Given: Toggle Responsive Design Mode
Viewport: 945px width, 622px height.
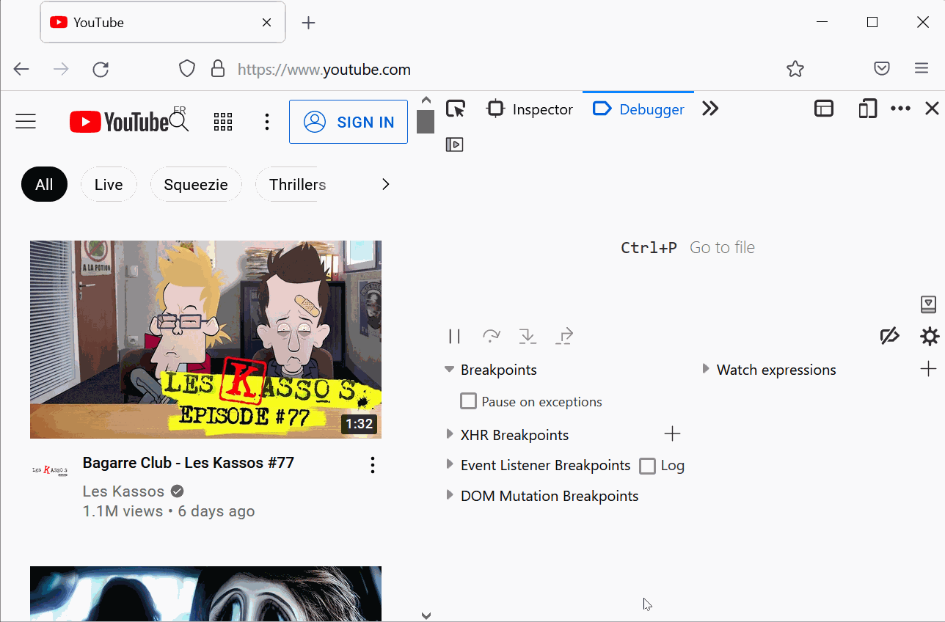Looking at the screenshot, I should click(x=867, y=109).
